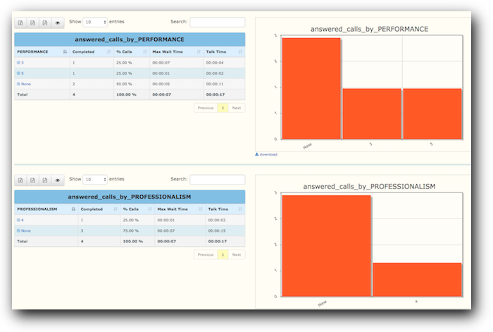Click None bar in PERFORMANCE chart
493x332 pixels.
311,88
